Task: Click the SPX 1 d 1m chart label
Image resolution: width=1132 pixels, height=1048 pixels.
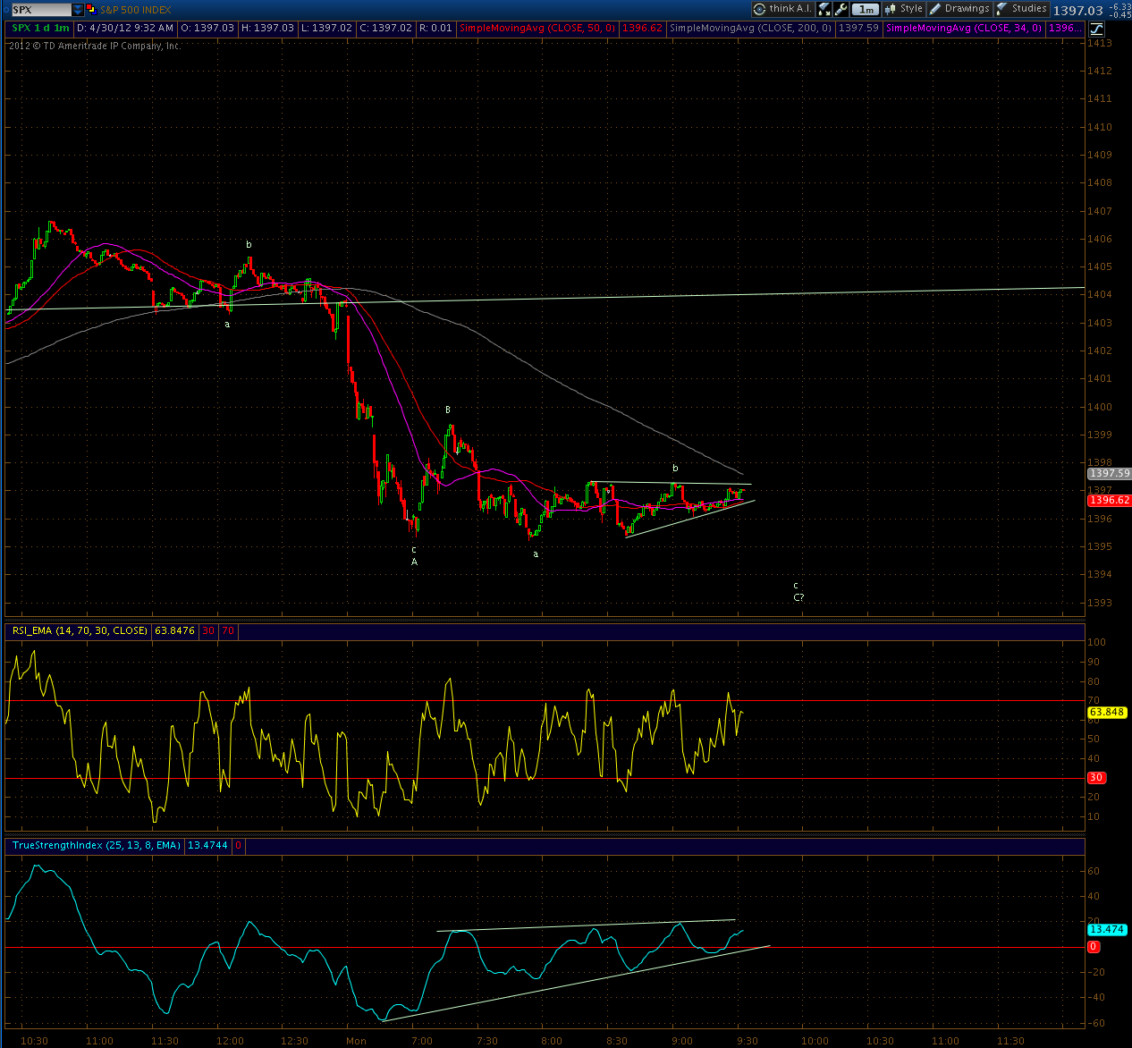Action: (40, 28)
